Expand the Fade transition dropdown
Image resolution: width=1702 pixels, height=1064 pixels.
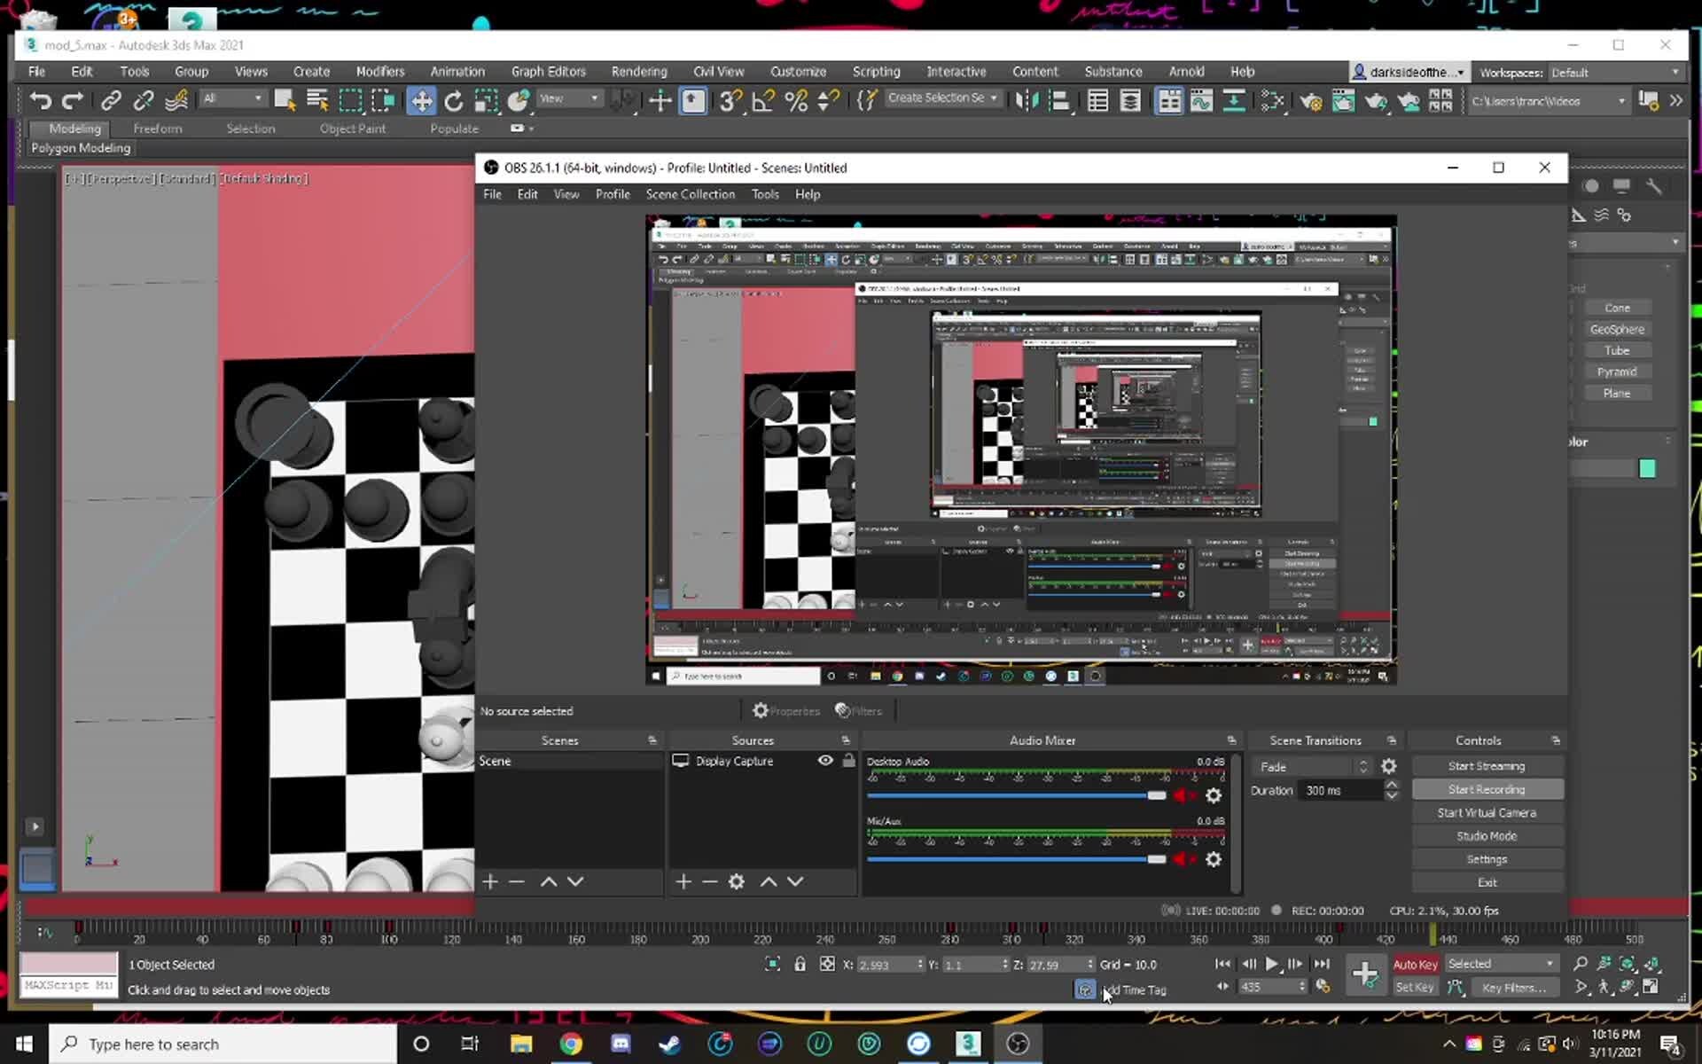(1313, 766)
